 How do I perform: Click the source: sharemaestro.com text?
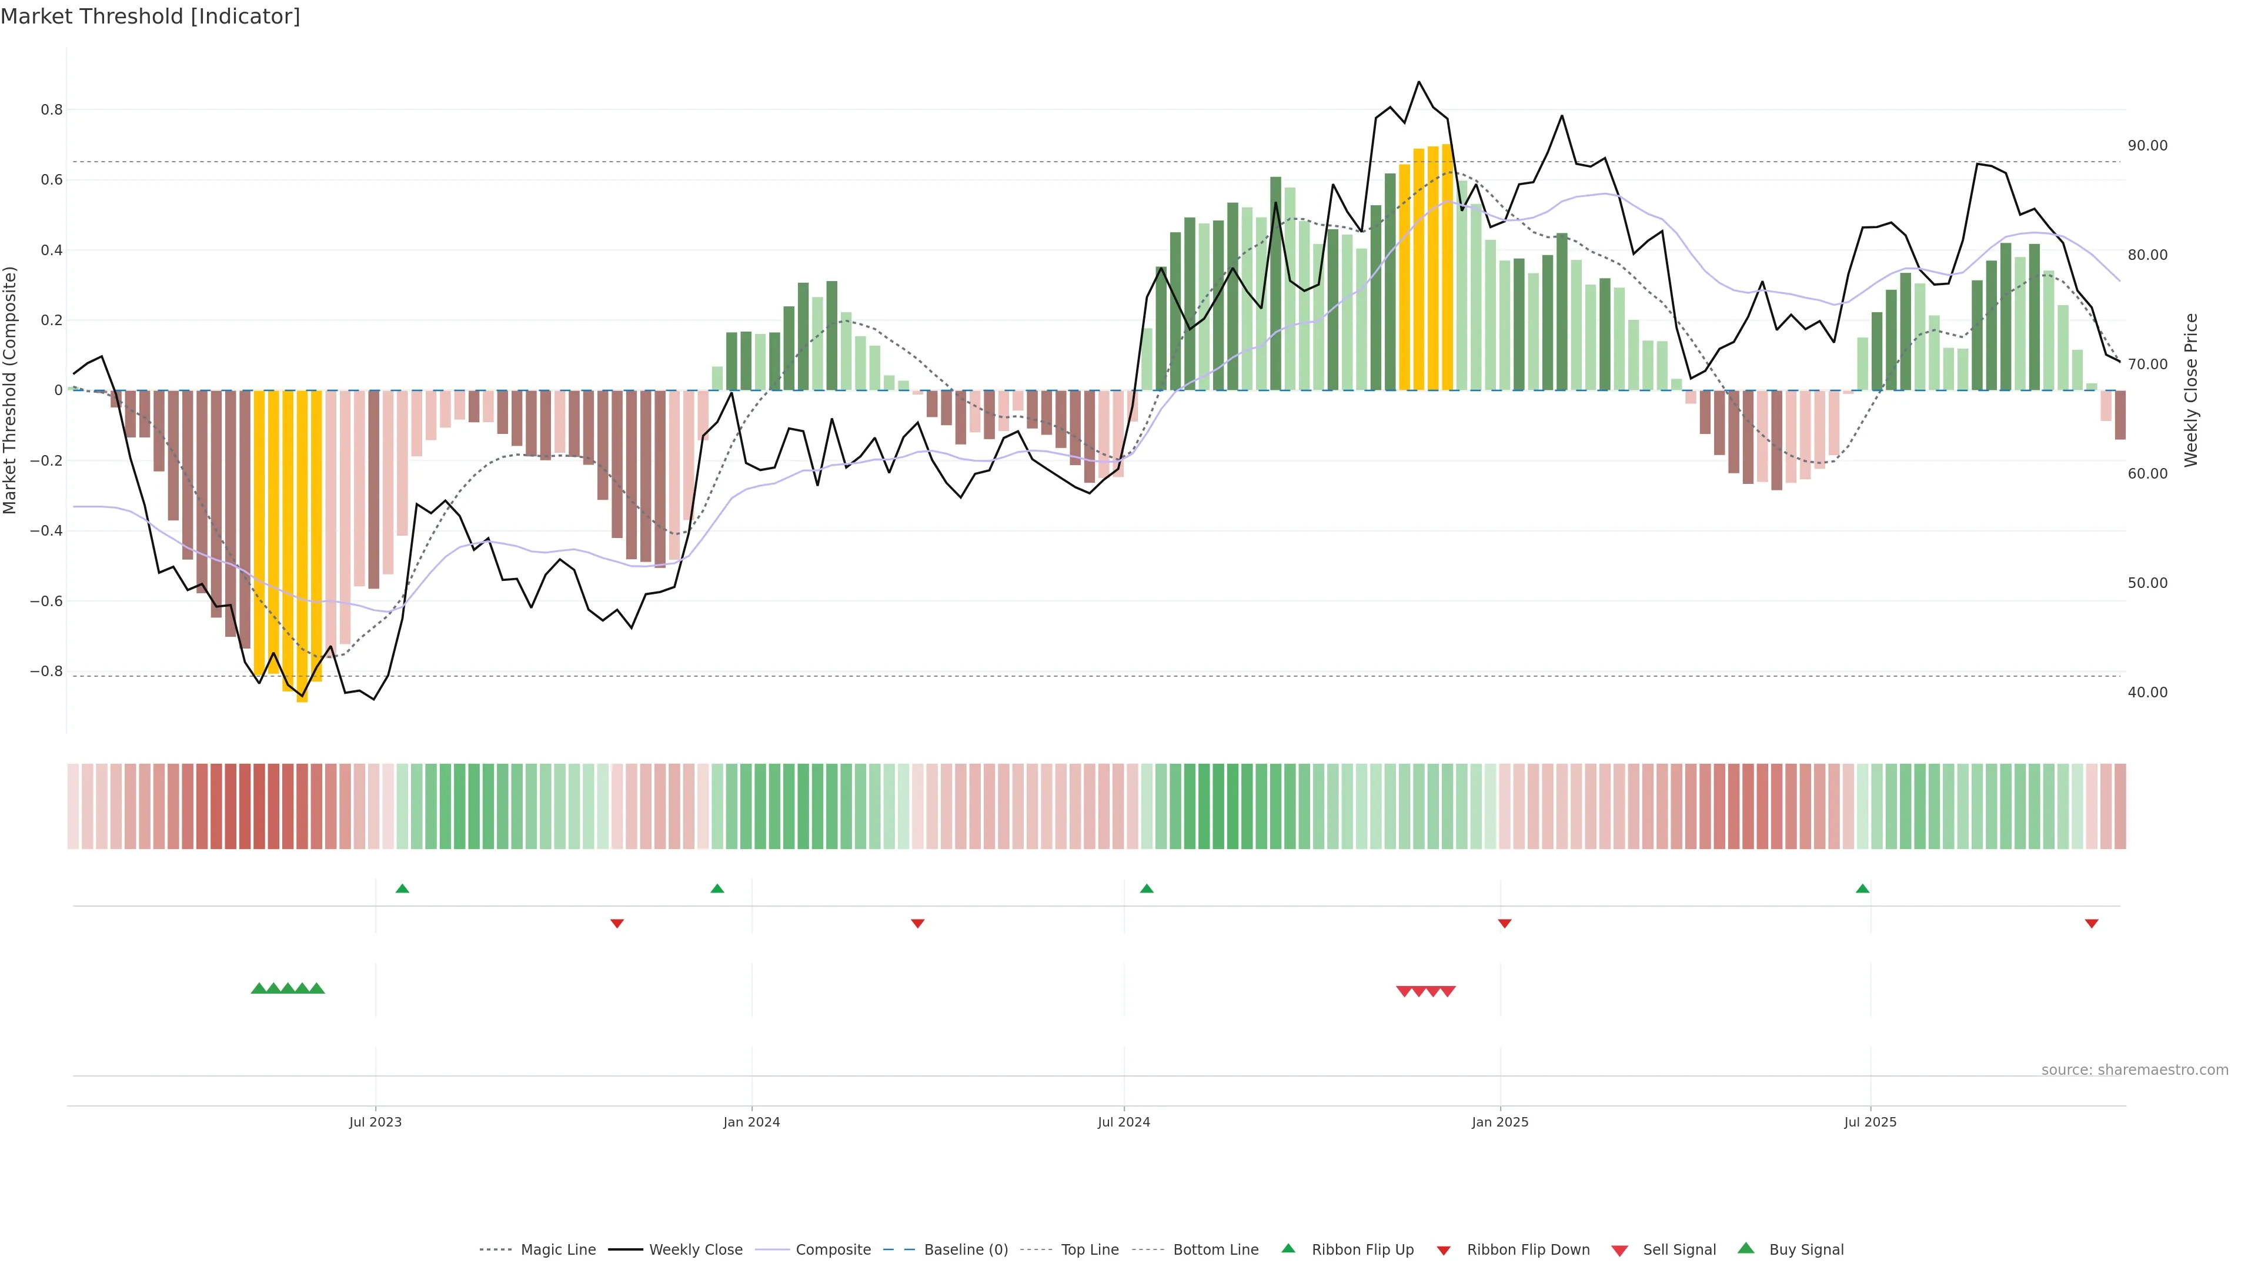click(x=2135, y=1070)
